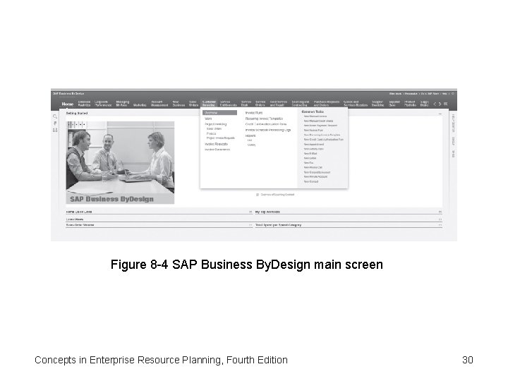Click the search magnifier icon in left sidebar
Screen dimensions: 508x381
point(55,116)
